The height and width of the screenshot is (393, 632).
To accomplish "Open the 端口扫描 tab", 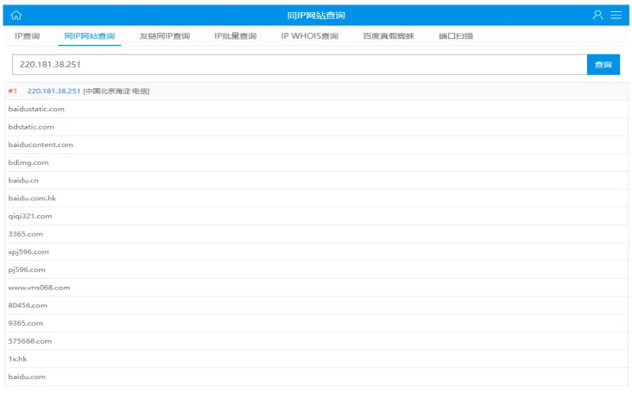I will [456, 36].
